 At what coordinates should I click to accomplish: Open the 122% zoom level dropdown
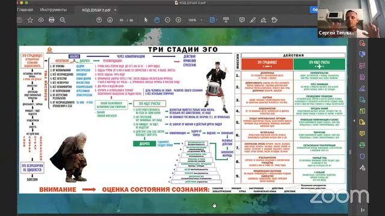coord(196,20)
